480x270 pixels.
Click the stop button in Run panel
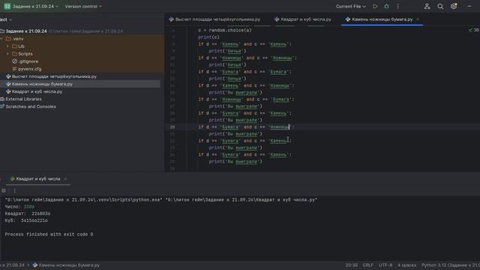point(4,190)
